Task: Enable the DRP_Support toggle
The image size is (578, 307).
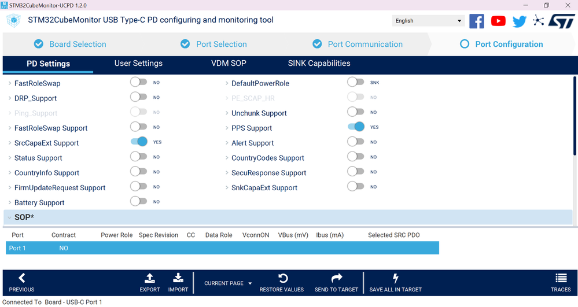Action: click(x=139, y=97)
